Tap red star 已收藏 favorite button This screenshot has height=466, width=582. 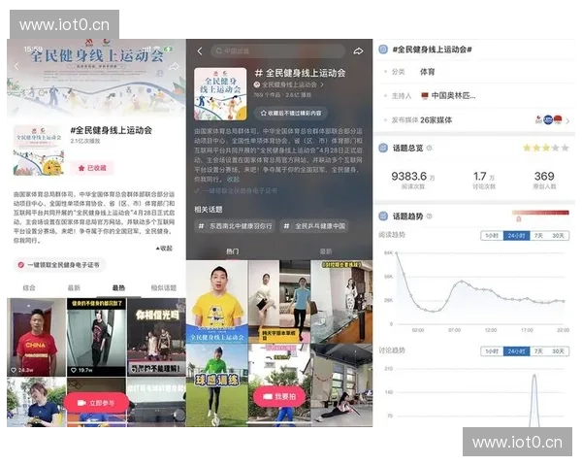[92, 168]
